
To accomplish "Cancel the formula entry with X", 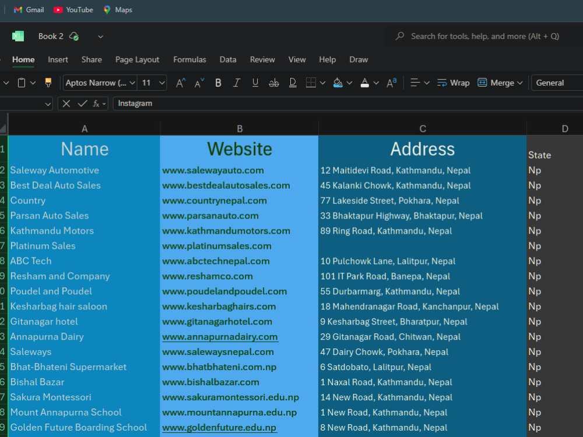I will (66, 104).
